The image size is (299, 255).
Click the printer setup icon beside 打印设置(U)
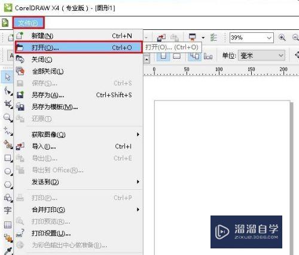(20, 233)
